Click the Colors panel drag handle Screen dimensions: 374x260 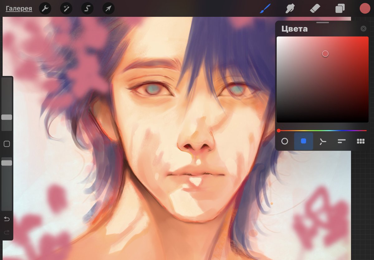pyautogui.click(x=323, y=22)
